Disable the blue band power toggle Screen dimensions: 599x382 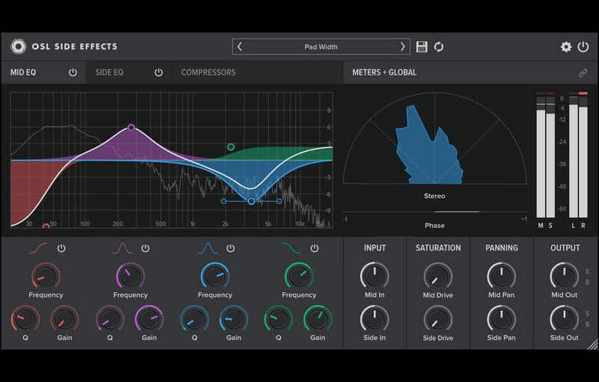click(231, 248)
